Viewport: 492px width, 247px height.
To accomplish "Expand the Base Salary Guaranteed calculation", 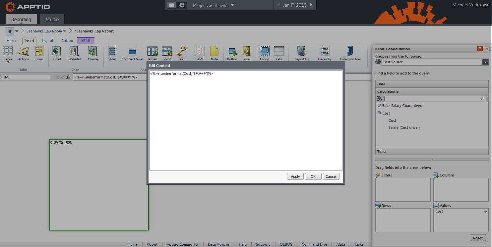I will 379,105.
